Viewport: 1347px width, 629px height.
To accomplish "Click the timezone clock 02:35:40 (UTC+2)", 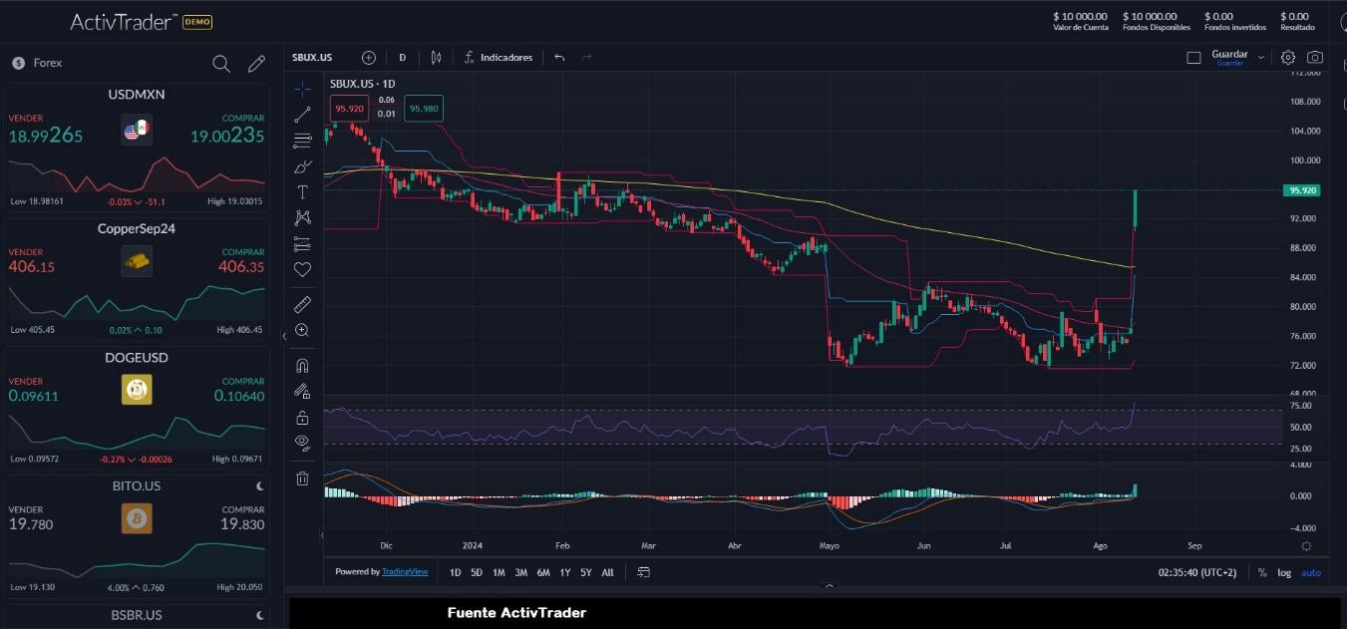I will coord(1196,573).
